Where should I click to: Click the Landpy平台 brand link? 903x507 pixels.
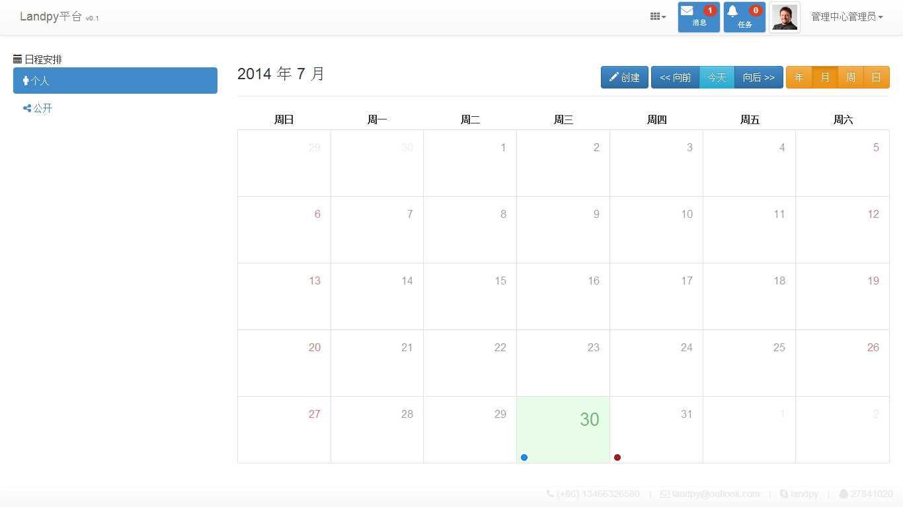[x=59, y=17]
